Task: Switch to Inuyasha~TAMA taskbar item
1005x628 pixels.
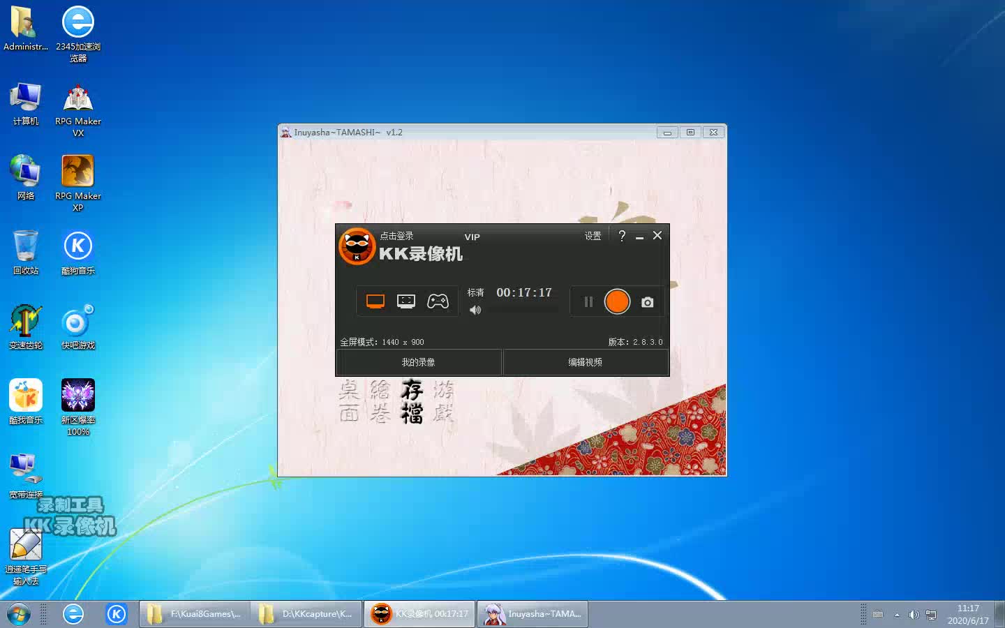Action: tap(533, 614)
